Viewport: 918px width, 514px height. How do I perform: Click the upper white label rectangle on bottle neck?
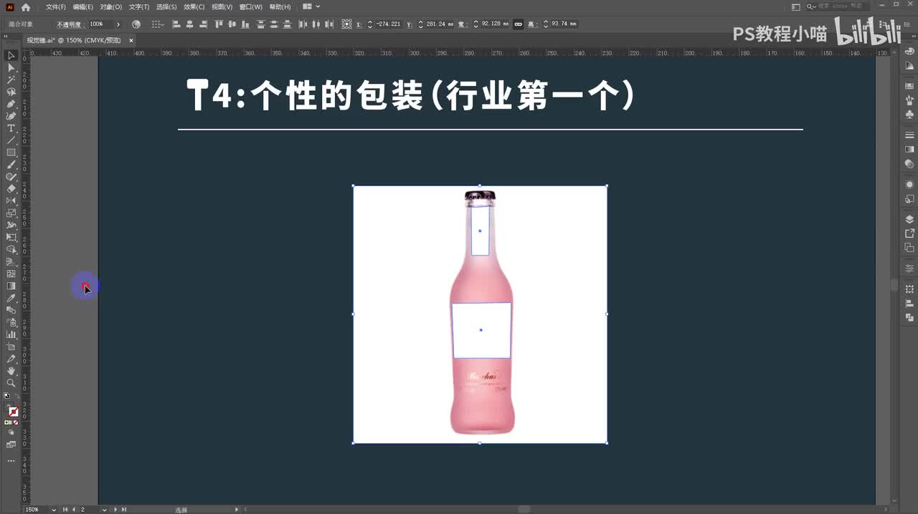click(480, 231)
